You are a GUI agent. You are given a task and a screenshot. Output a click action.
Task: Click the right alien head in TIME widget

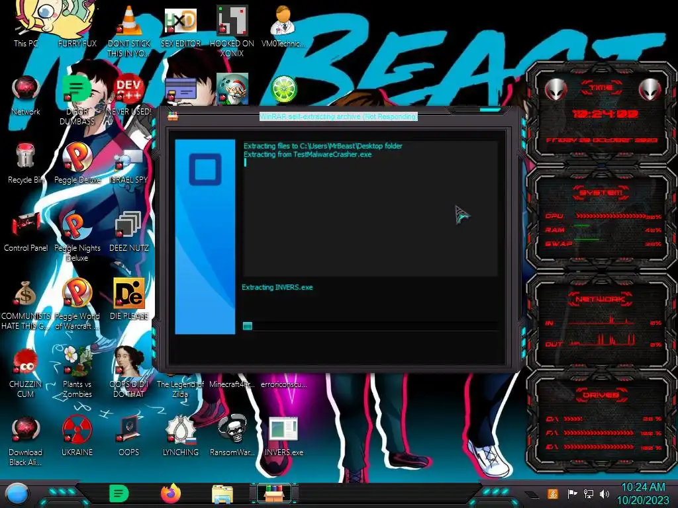tap(650, 90)
